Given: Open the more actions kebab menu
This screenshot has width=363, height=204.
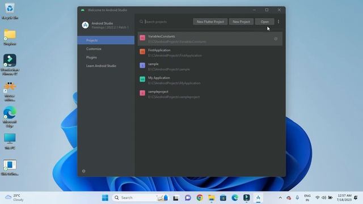Looking at the screenshot, I should [278, 22].
